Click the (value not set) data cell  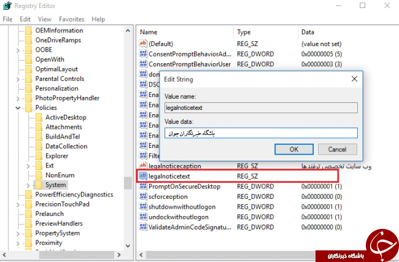322,44
